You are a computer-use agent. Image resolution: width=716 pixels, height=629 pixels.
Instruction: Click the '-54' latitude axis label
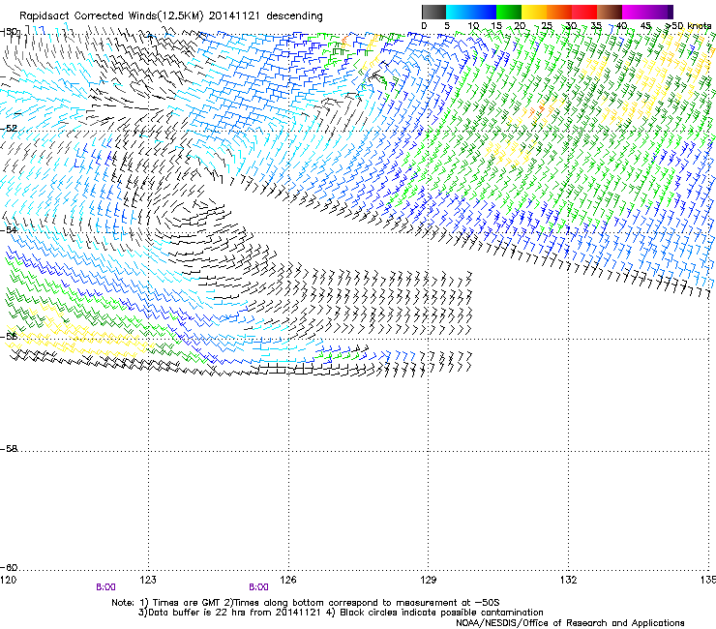[x=9, y=229]
